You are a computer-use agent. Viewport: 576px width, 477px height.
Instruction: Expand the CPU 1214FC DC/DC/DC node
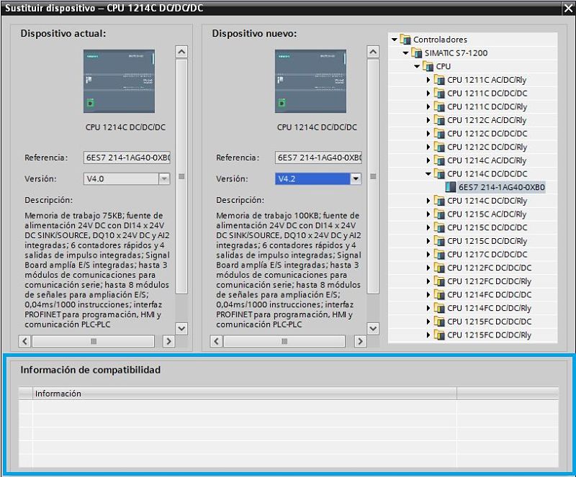click(x=428, y=295)
